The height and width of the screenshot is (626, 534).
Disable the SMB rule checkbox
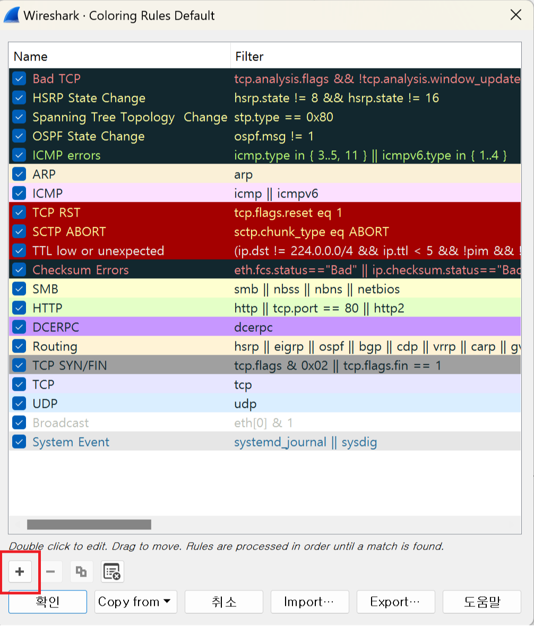click(19, 289)
